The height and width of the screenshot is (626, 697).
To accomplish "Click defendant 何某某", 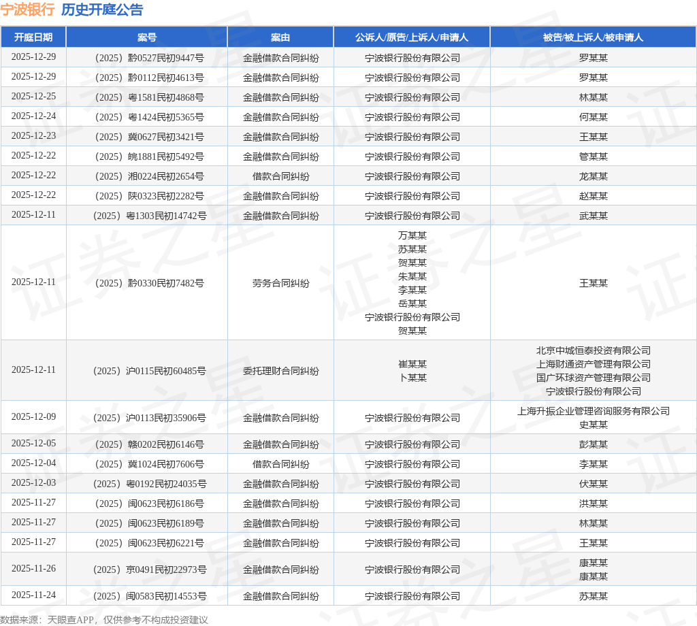I will coord(593,117).
